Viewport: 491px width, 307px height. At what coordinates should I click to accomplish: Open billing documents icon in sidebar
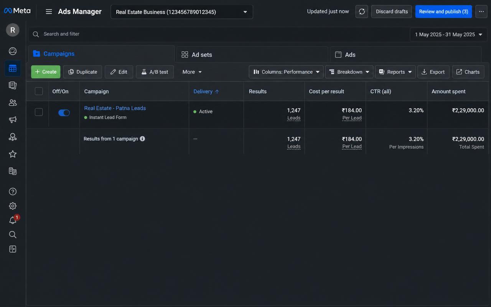(x=13, y=171)
